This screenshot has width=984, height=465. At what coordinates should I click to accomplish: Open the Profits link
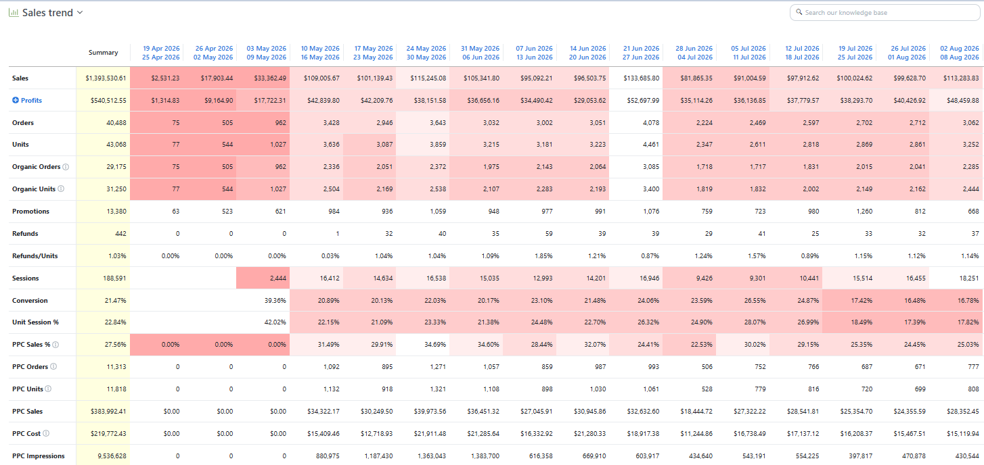31,101
